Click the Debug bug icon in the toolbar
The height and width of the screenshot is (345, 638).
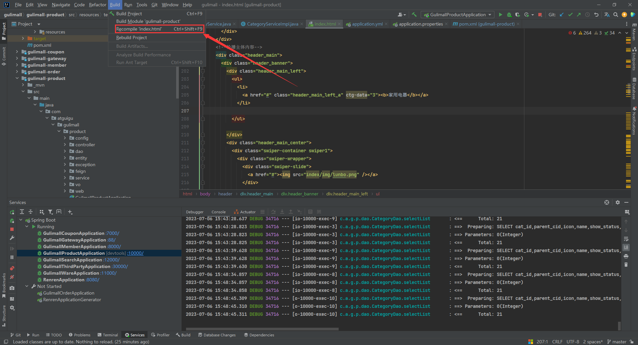(x=509, y=15)
